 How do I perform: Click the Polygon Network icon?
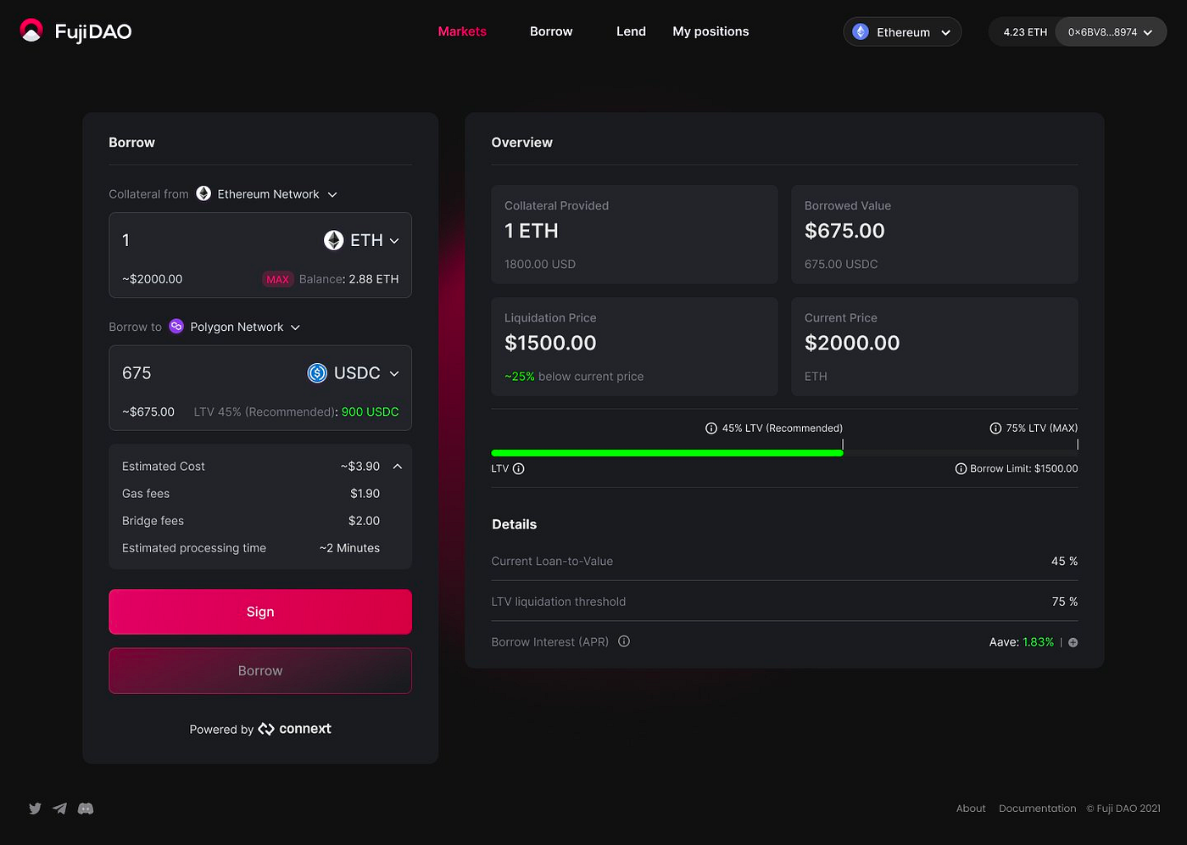click(x=176, y=327)
